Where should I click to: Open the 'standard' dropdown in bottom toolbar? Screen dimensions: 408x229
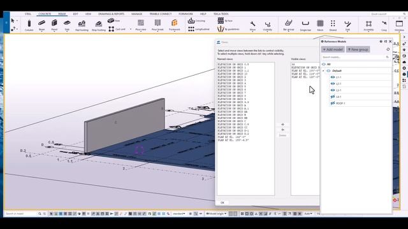pos(179,214)
